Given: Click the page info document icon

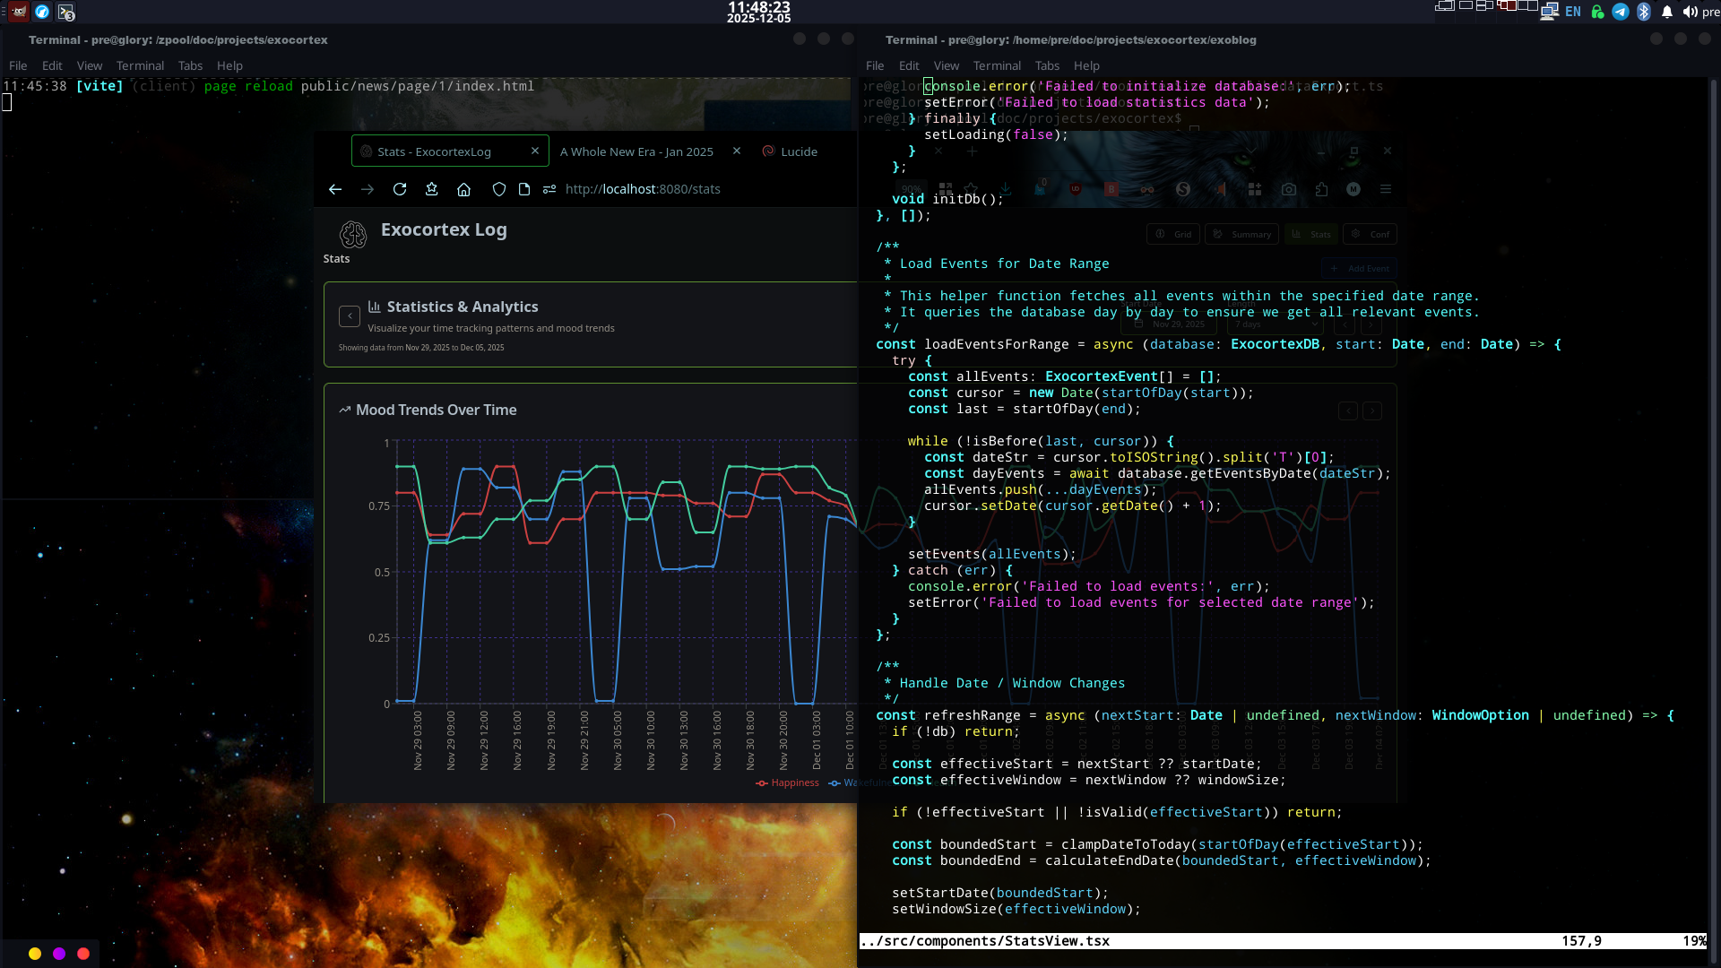Looking at the screenshot, I should point(524,189).
